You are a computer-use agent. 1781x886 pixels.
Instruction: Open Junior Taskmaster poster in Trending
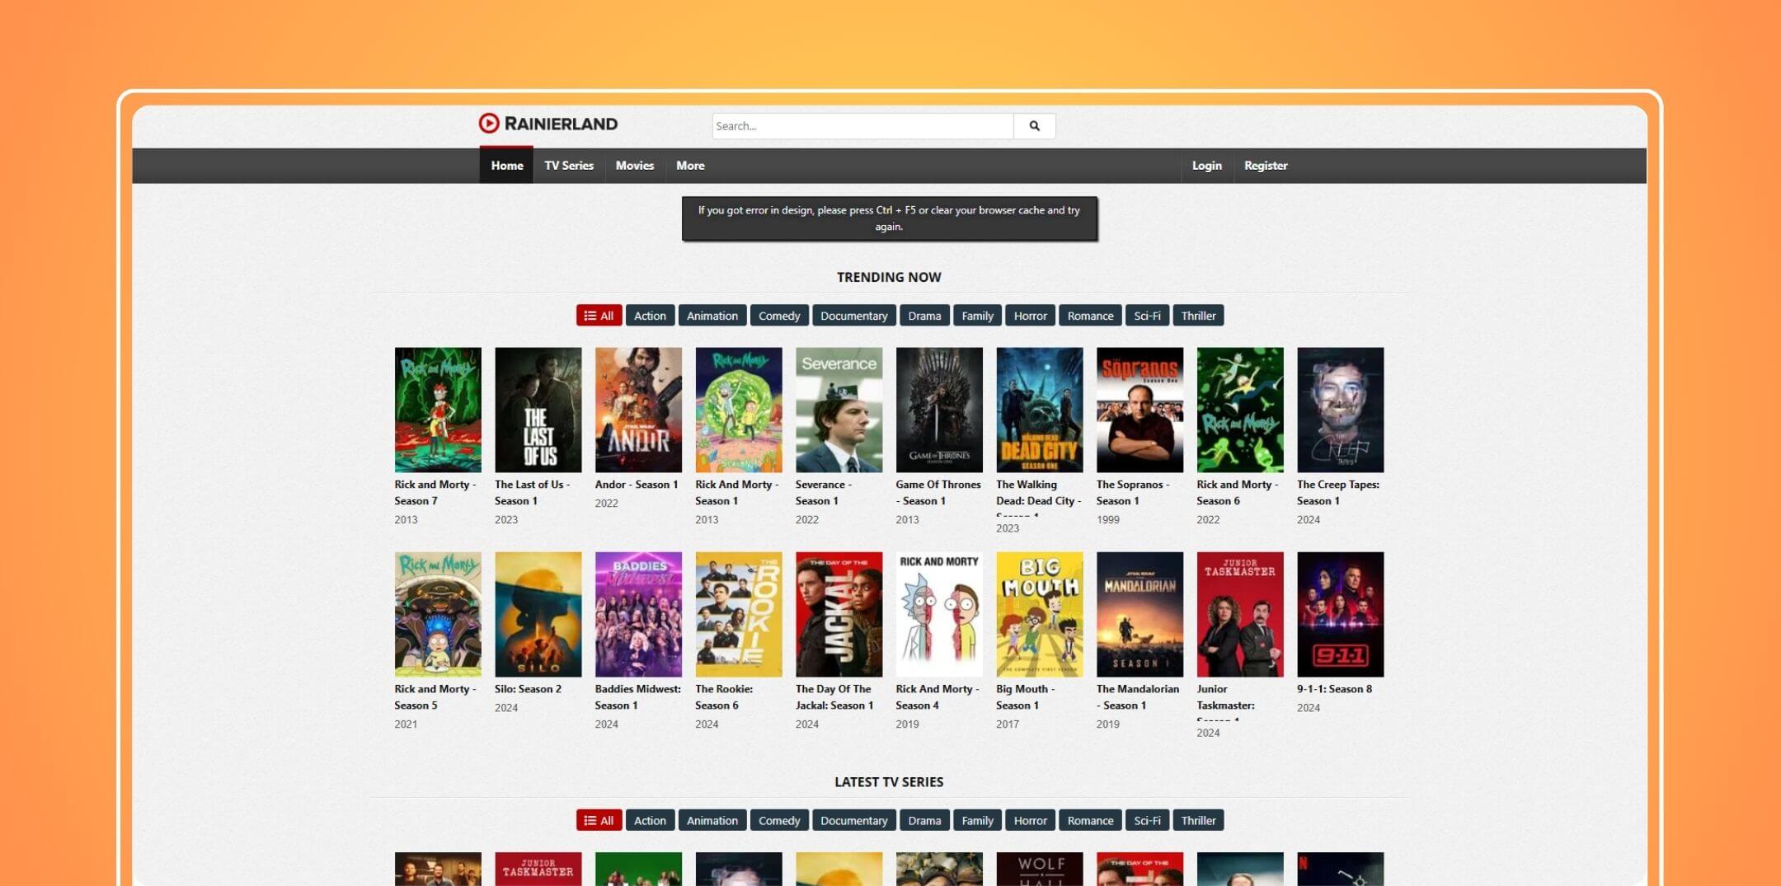[1240, 614]
